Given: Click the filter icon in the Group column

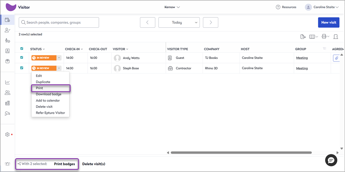Looking at the screenshot, I should [324, 49].
